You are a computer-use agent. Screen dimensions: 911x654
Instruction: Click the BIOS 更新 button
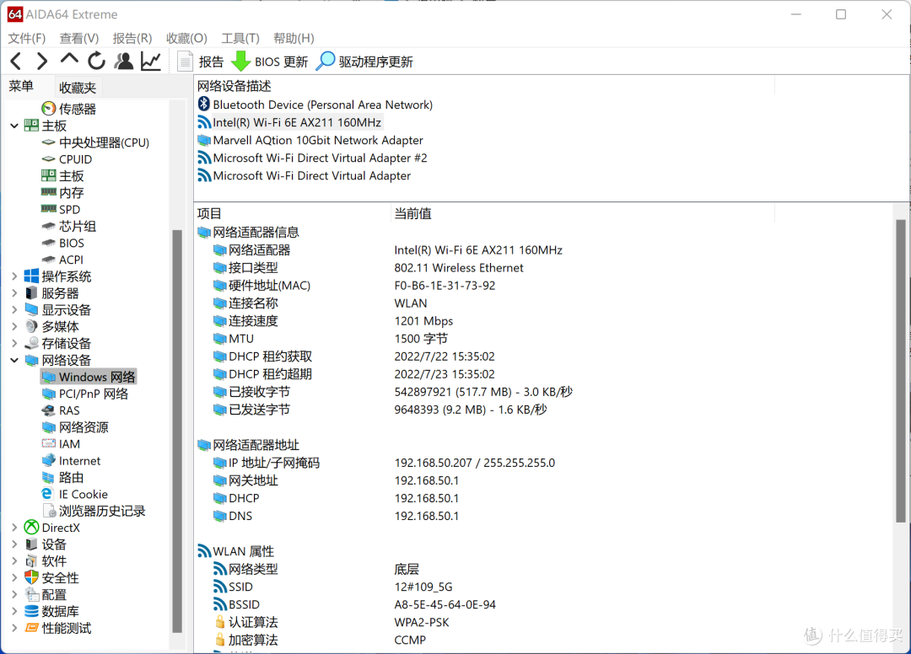pyautogui.click(x=270, y=62)
